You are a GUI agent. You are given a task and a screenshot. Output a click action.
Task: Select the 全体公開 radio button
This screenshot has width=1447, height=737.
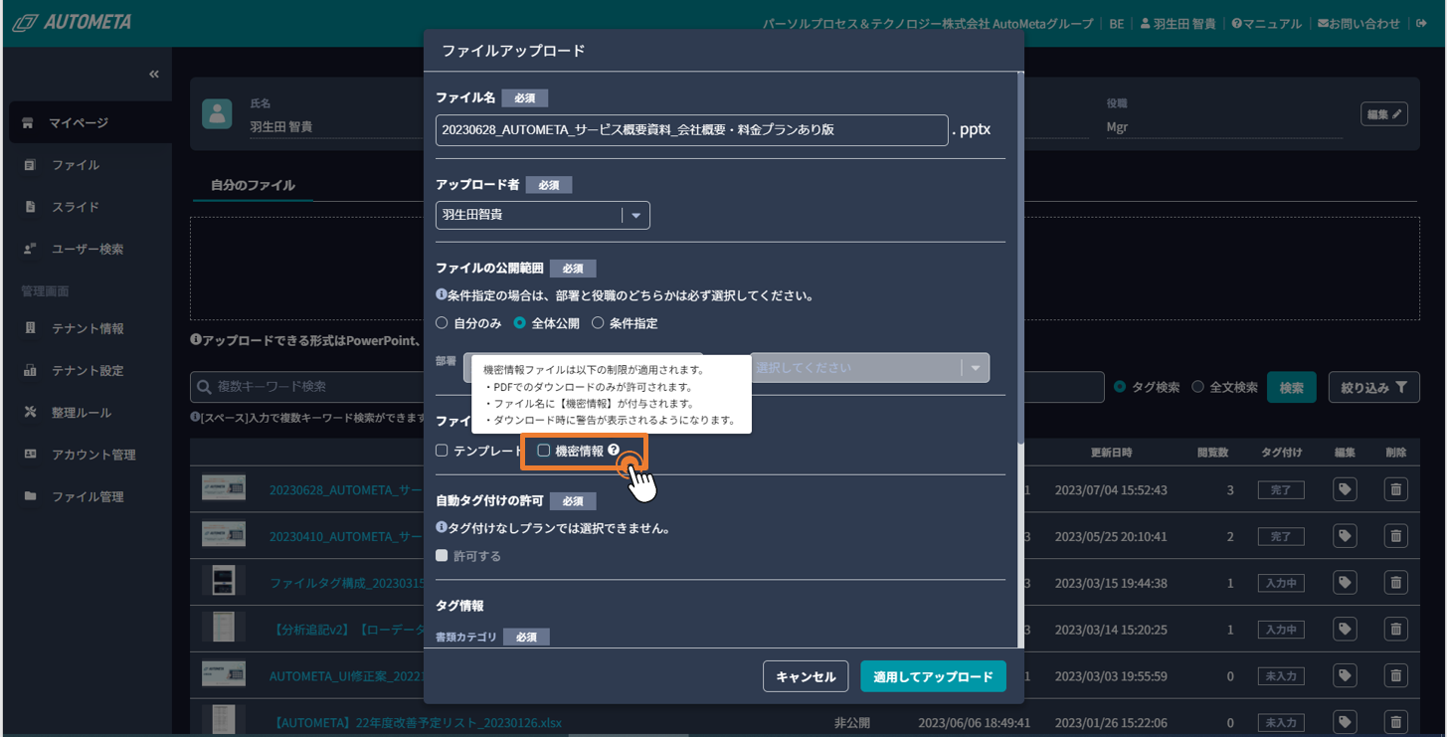pos(520,323)
